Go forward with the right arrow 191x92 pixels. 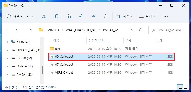pyautogui.click(x=16, y=30)
